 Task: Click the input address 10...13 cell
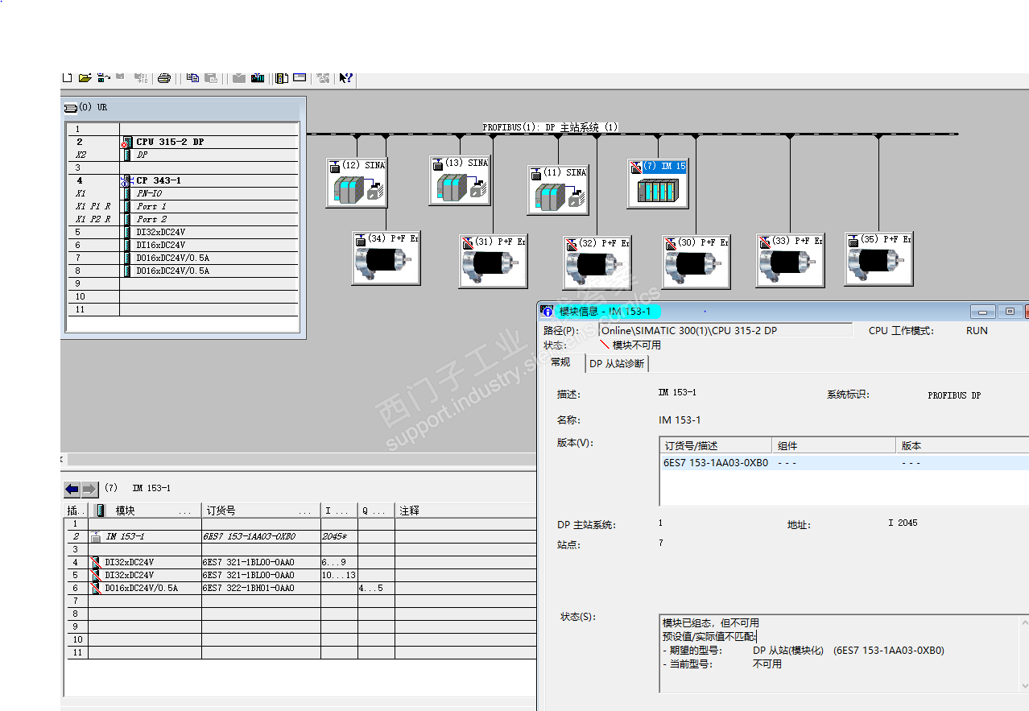339,575
